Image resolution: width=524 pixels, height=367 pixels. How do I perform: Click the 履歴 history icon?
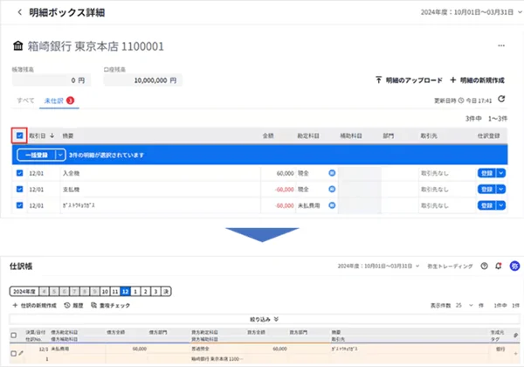click(68, 305)
